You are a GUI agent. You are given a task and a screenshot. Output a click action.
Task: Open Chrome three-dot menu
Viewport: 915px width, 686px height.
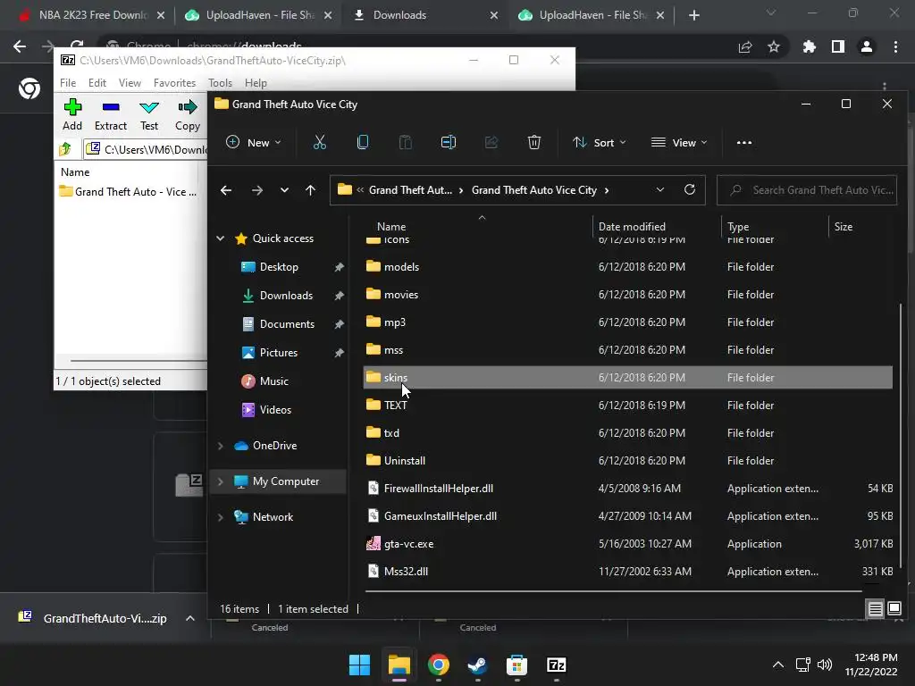point(895,46)
